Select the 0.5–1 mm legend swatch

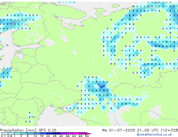pos(11,133)
